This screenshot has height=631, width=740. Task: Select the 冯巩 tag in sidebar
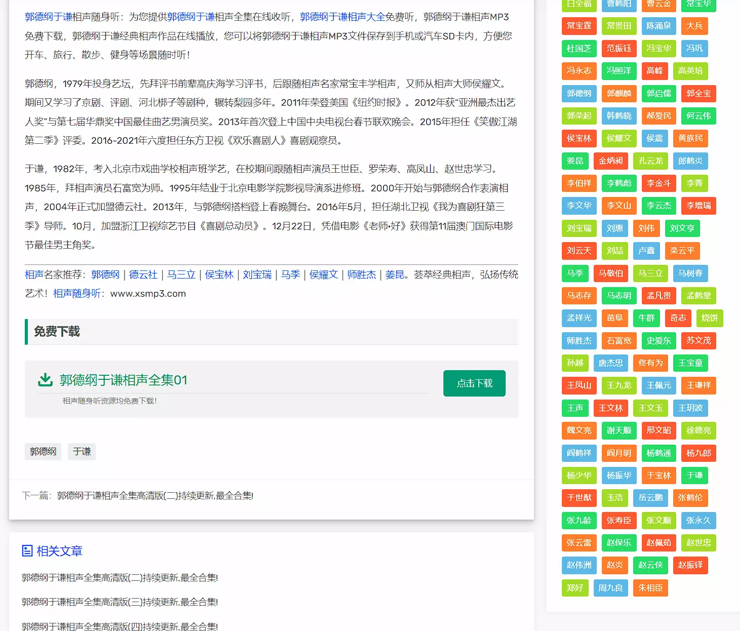(x=694, y=48)
